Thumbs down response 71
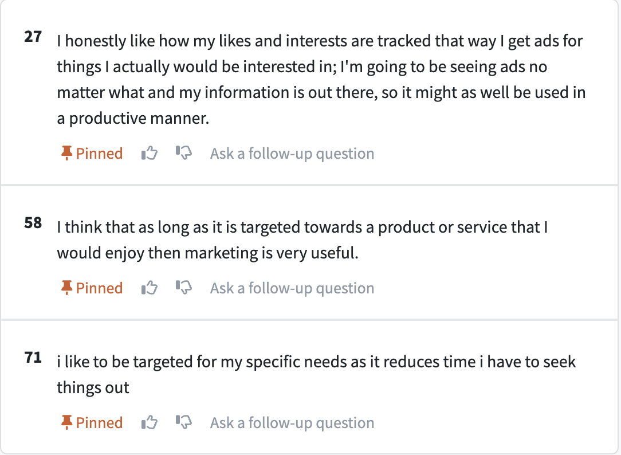Viewport: 621px width, 455px height. click(x=184, y=422)
